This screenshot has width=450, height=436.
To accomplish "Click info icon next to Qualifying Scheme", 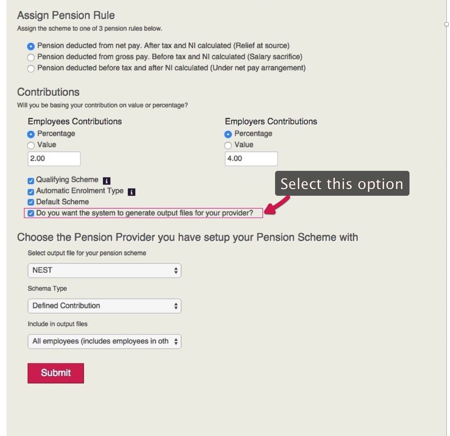I will 106,181.
